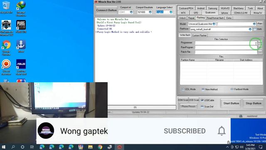
Task: Click the USB Scan button
Action: click(x=194, y=100)
